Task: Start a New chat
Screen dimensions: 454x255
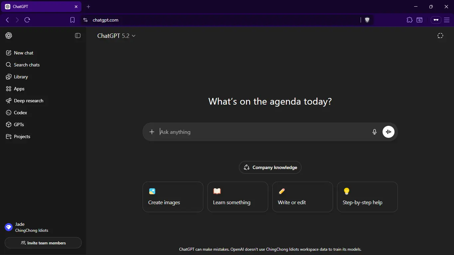Action: [x=43, y=53]
